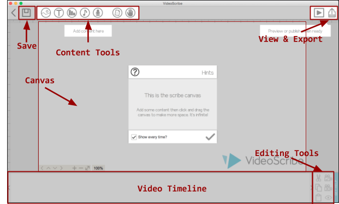Screen dimensions: 339x204
Task: Play the scribe preview
Action: pyautogui.click(x=319, y=13)
